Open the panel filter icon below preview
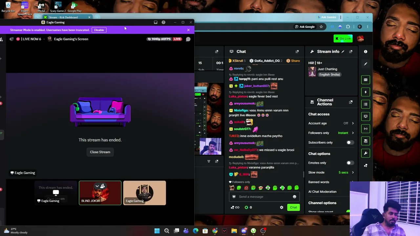 209,161
